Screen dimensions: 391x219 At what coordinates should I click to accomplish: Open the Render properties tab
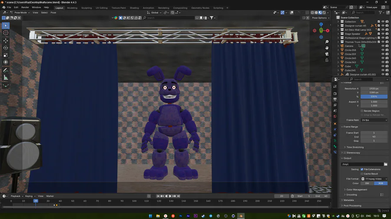pyautogui.click(x=335, y=93)
